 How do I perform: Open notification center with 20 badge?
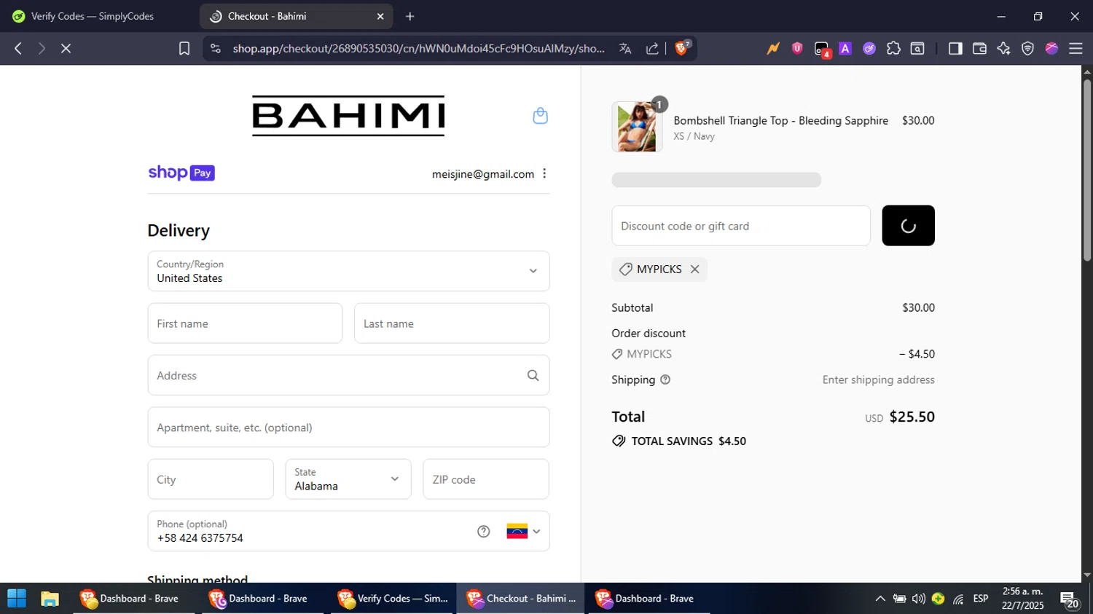point(1070,600)
